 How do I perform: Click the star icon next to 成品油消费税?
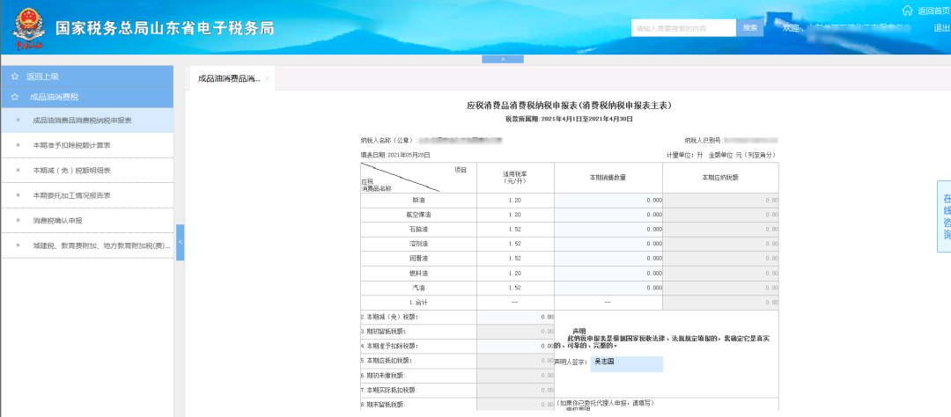(15, 97)
